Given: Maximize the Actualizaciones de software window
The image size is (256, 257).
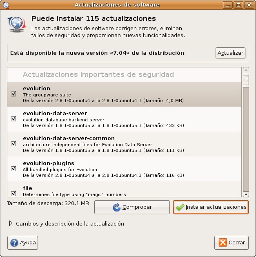Looking at the screenshot, I should (238, 5).
